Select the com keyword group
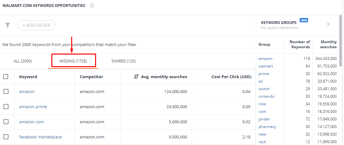This screenshot has height=145, width=344. coord(262,112)
